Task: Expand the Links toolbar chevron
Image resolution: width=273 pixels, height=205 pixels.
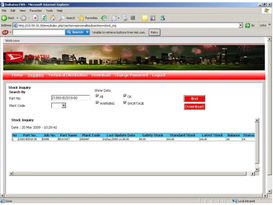Action: (269, 25)
